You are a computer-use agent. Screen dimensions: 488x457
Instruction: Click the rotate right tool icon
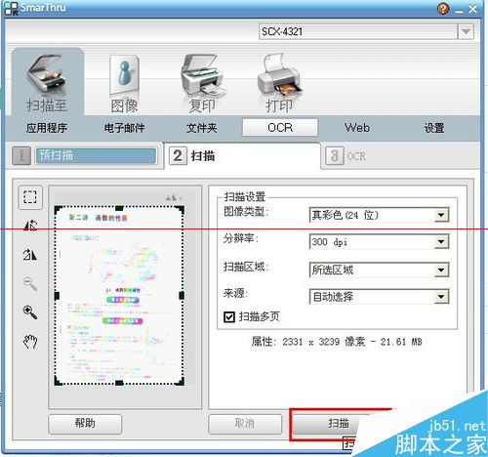pyautogui.click(x=30, y=254)
